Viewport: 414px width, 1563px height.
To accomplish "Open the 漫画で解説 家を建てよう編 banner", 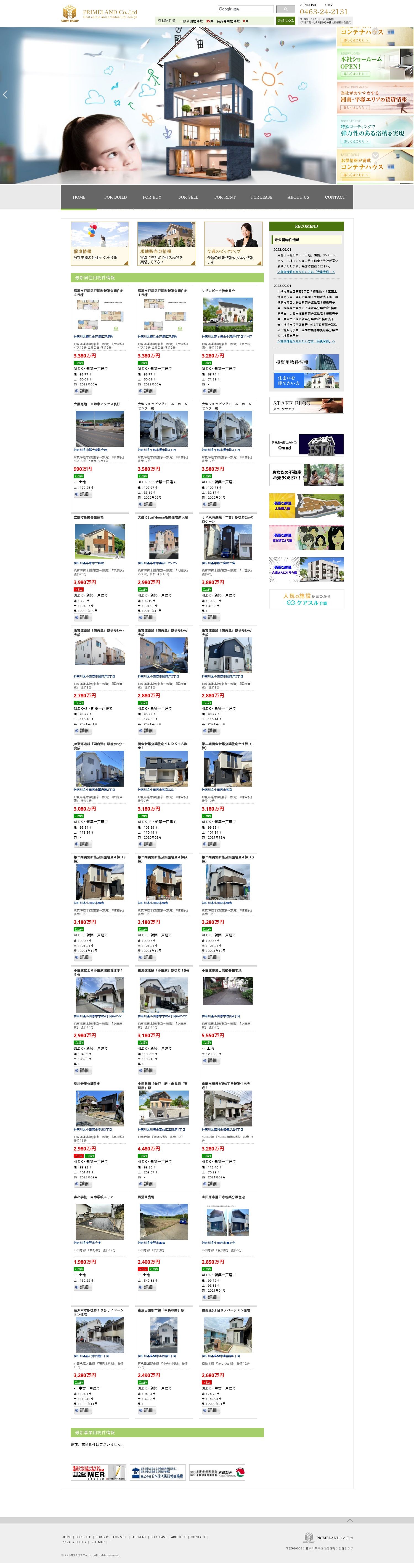I will click(x=306, y=538).
